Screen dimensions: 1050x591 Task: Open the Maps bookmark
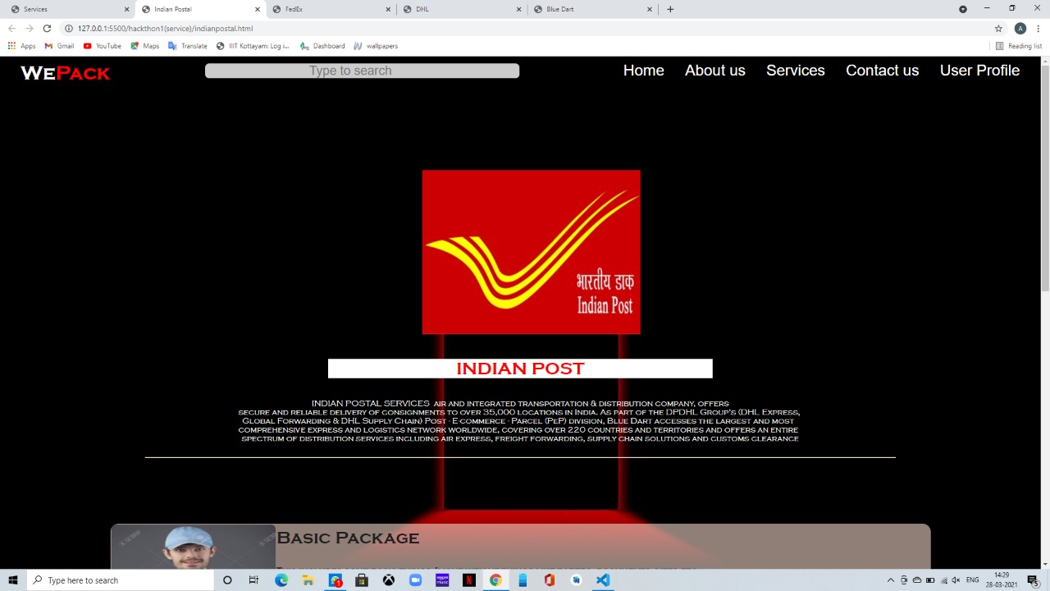coord(144,46)
